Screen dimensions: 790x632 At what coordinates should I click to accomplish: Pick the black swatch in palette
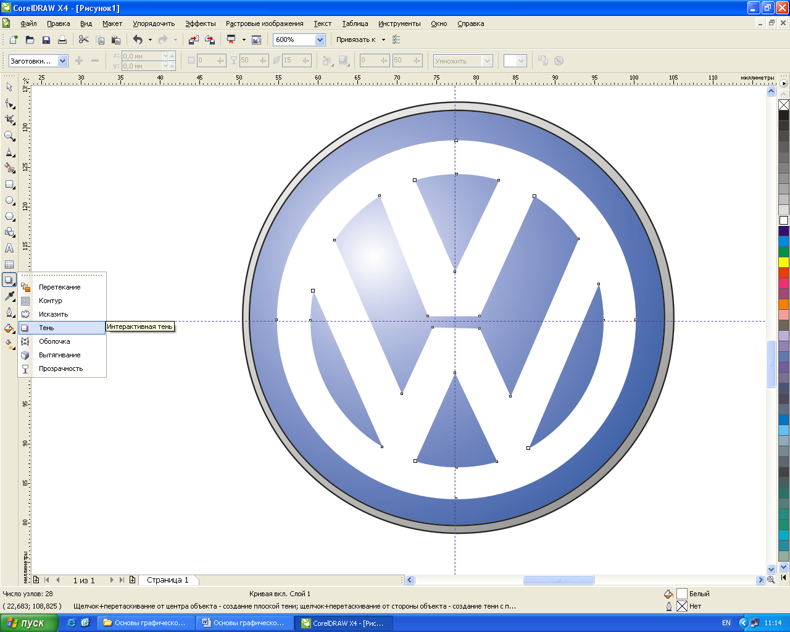[x=784, y=115]
